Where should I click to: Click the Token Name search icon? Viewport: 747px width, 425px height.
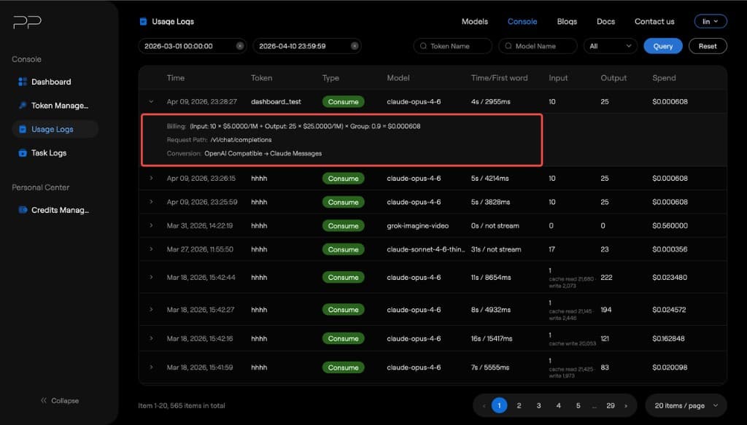pos(423,46)
